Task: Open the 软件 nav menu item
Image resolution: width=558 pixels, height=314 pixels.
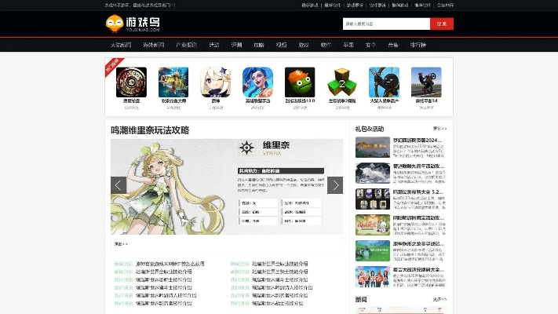Action: (326, 45)
